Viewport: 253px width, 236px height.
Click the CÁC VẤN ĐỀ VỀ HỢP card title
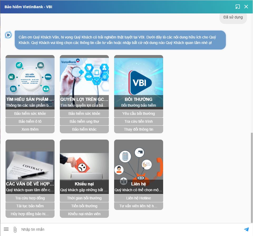30,184
